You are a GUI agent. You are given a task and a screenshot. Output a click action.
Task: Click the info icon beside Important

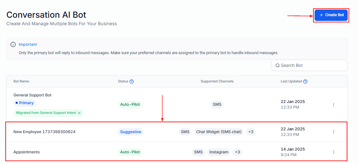coord(13,44)
